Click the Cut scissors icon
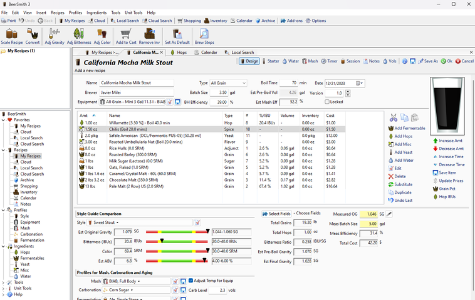 coord(393,117)
